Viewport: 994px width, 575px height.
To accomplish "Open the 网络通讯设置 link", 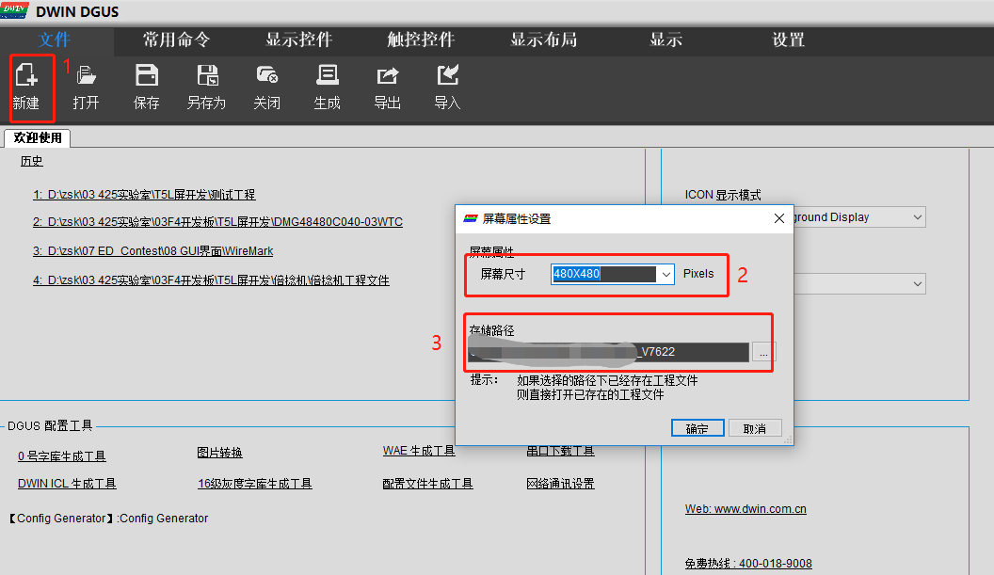I will pyautogui.click(x=560, y=484).
